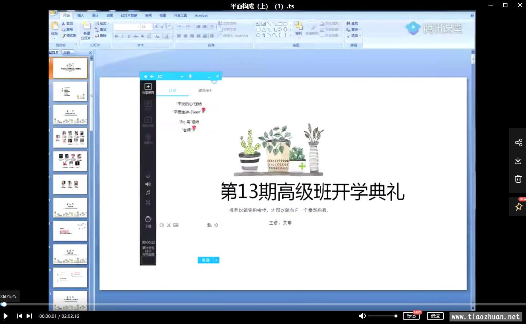Viewport: 526px width, 324px height.
Task: Click the 复制 copy button
Action: [67, 30]
